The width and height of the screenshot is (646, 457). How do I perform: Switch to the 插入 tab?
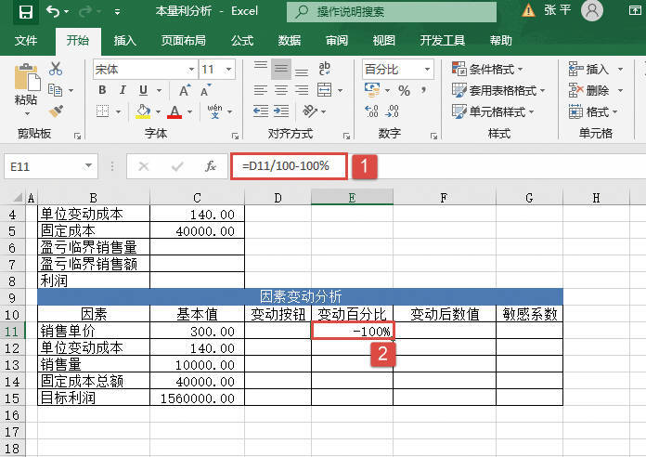click(124, 41)
